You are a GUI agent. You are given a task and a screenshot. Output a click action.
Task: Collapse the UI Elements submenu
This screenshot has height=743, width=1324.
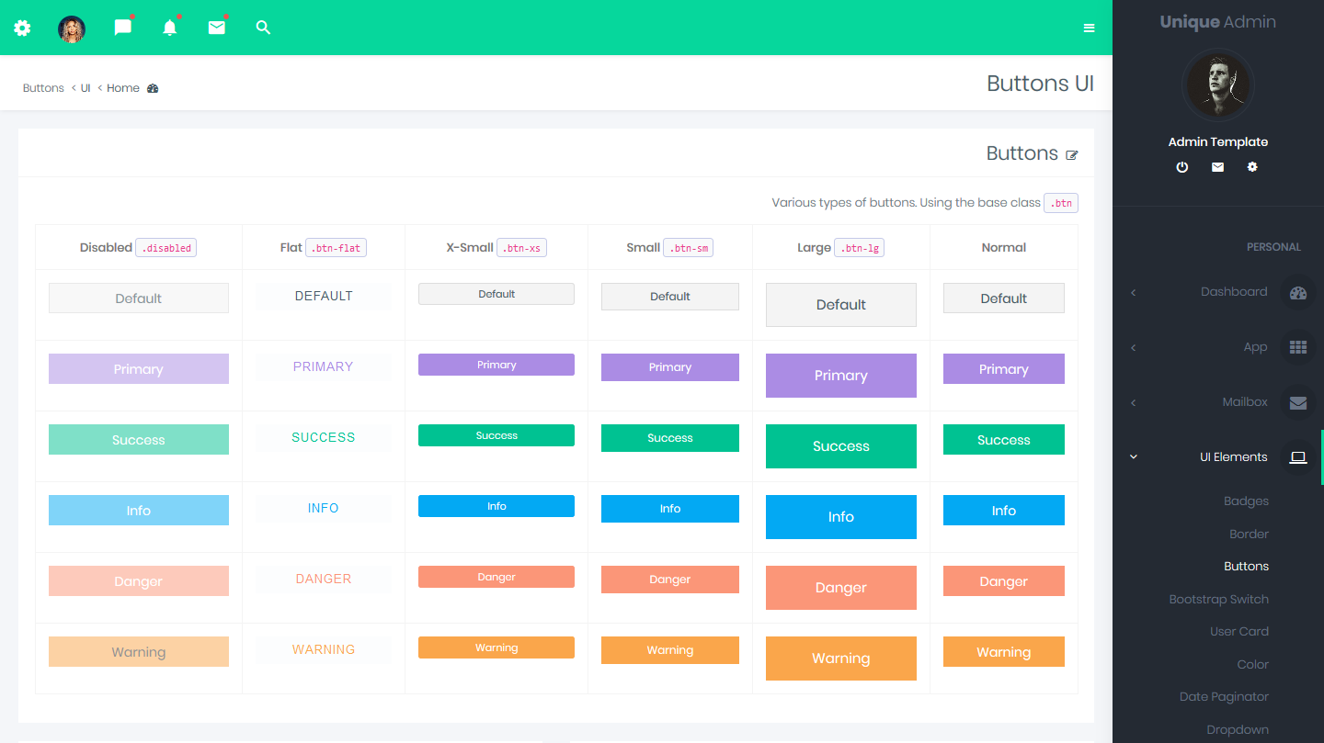pos(1133,456)
